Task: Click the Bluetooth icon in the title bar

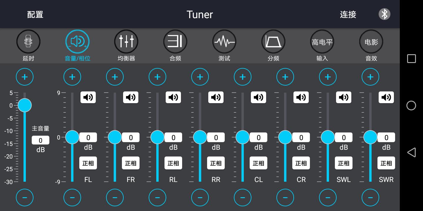Action: pyautogui.click(x=384, y=14)
